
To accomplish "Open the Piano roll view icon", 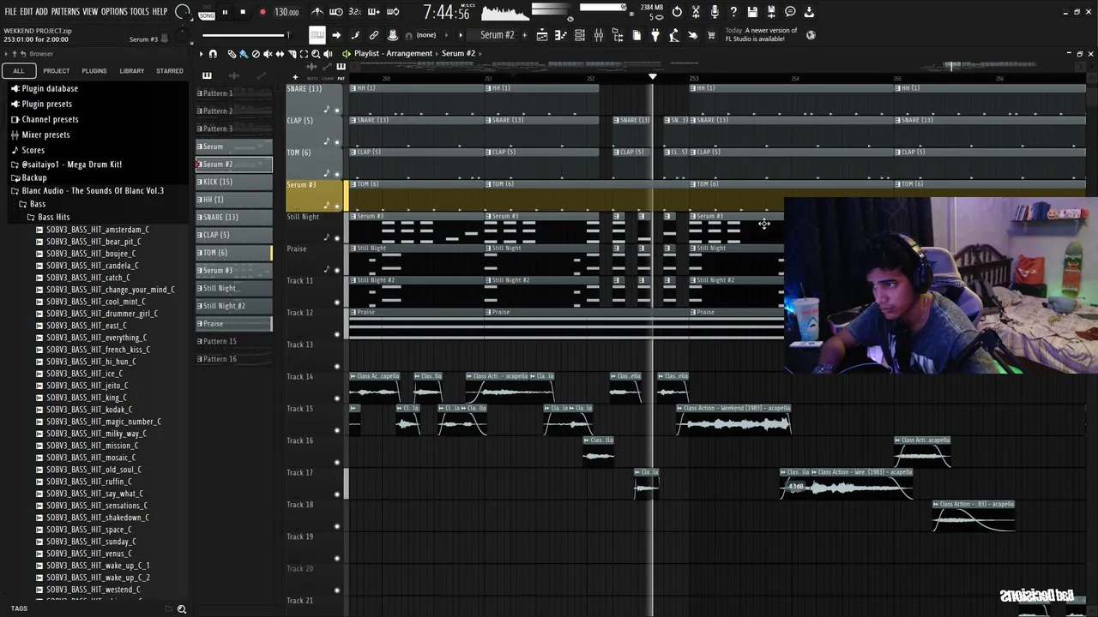I will [x=560, y=35].
